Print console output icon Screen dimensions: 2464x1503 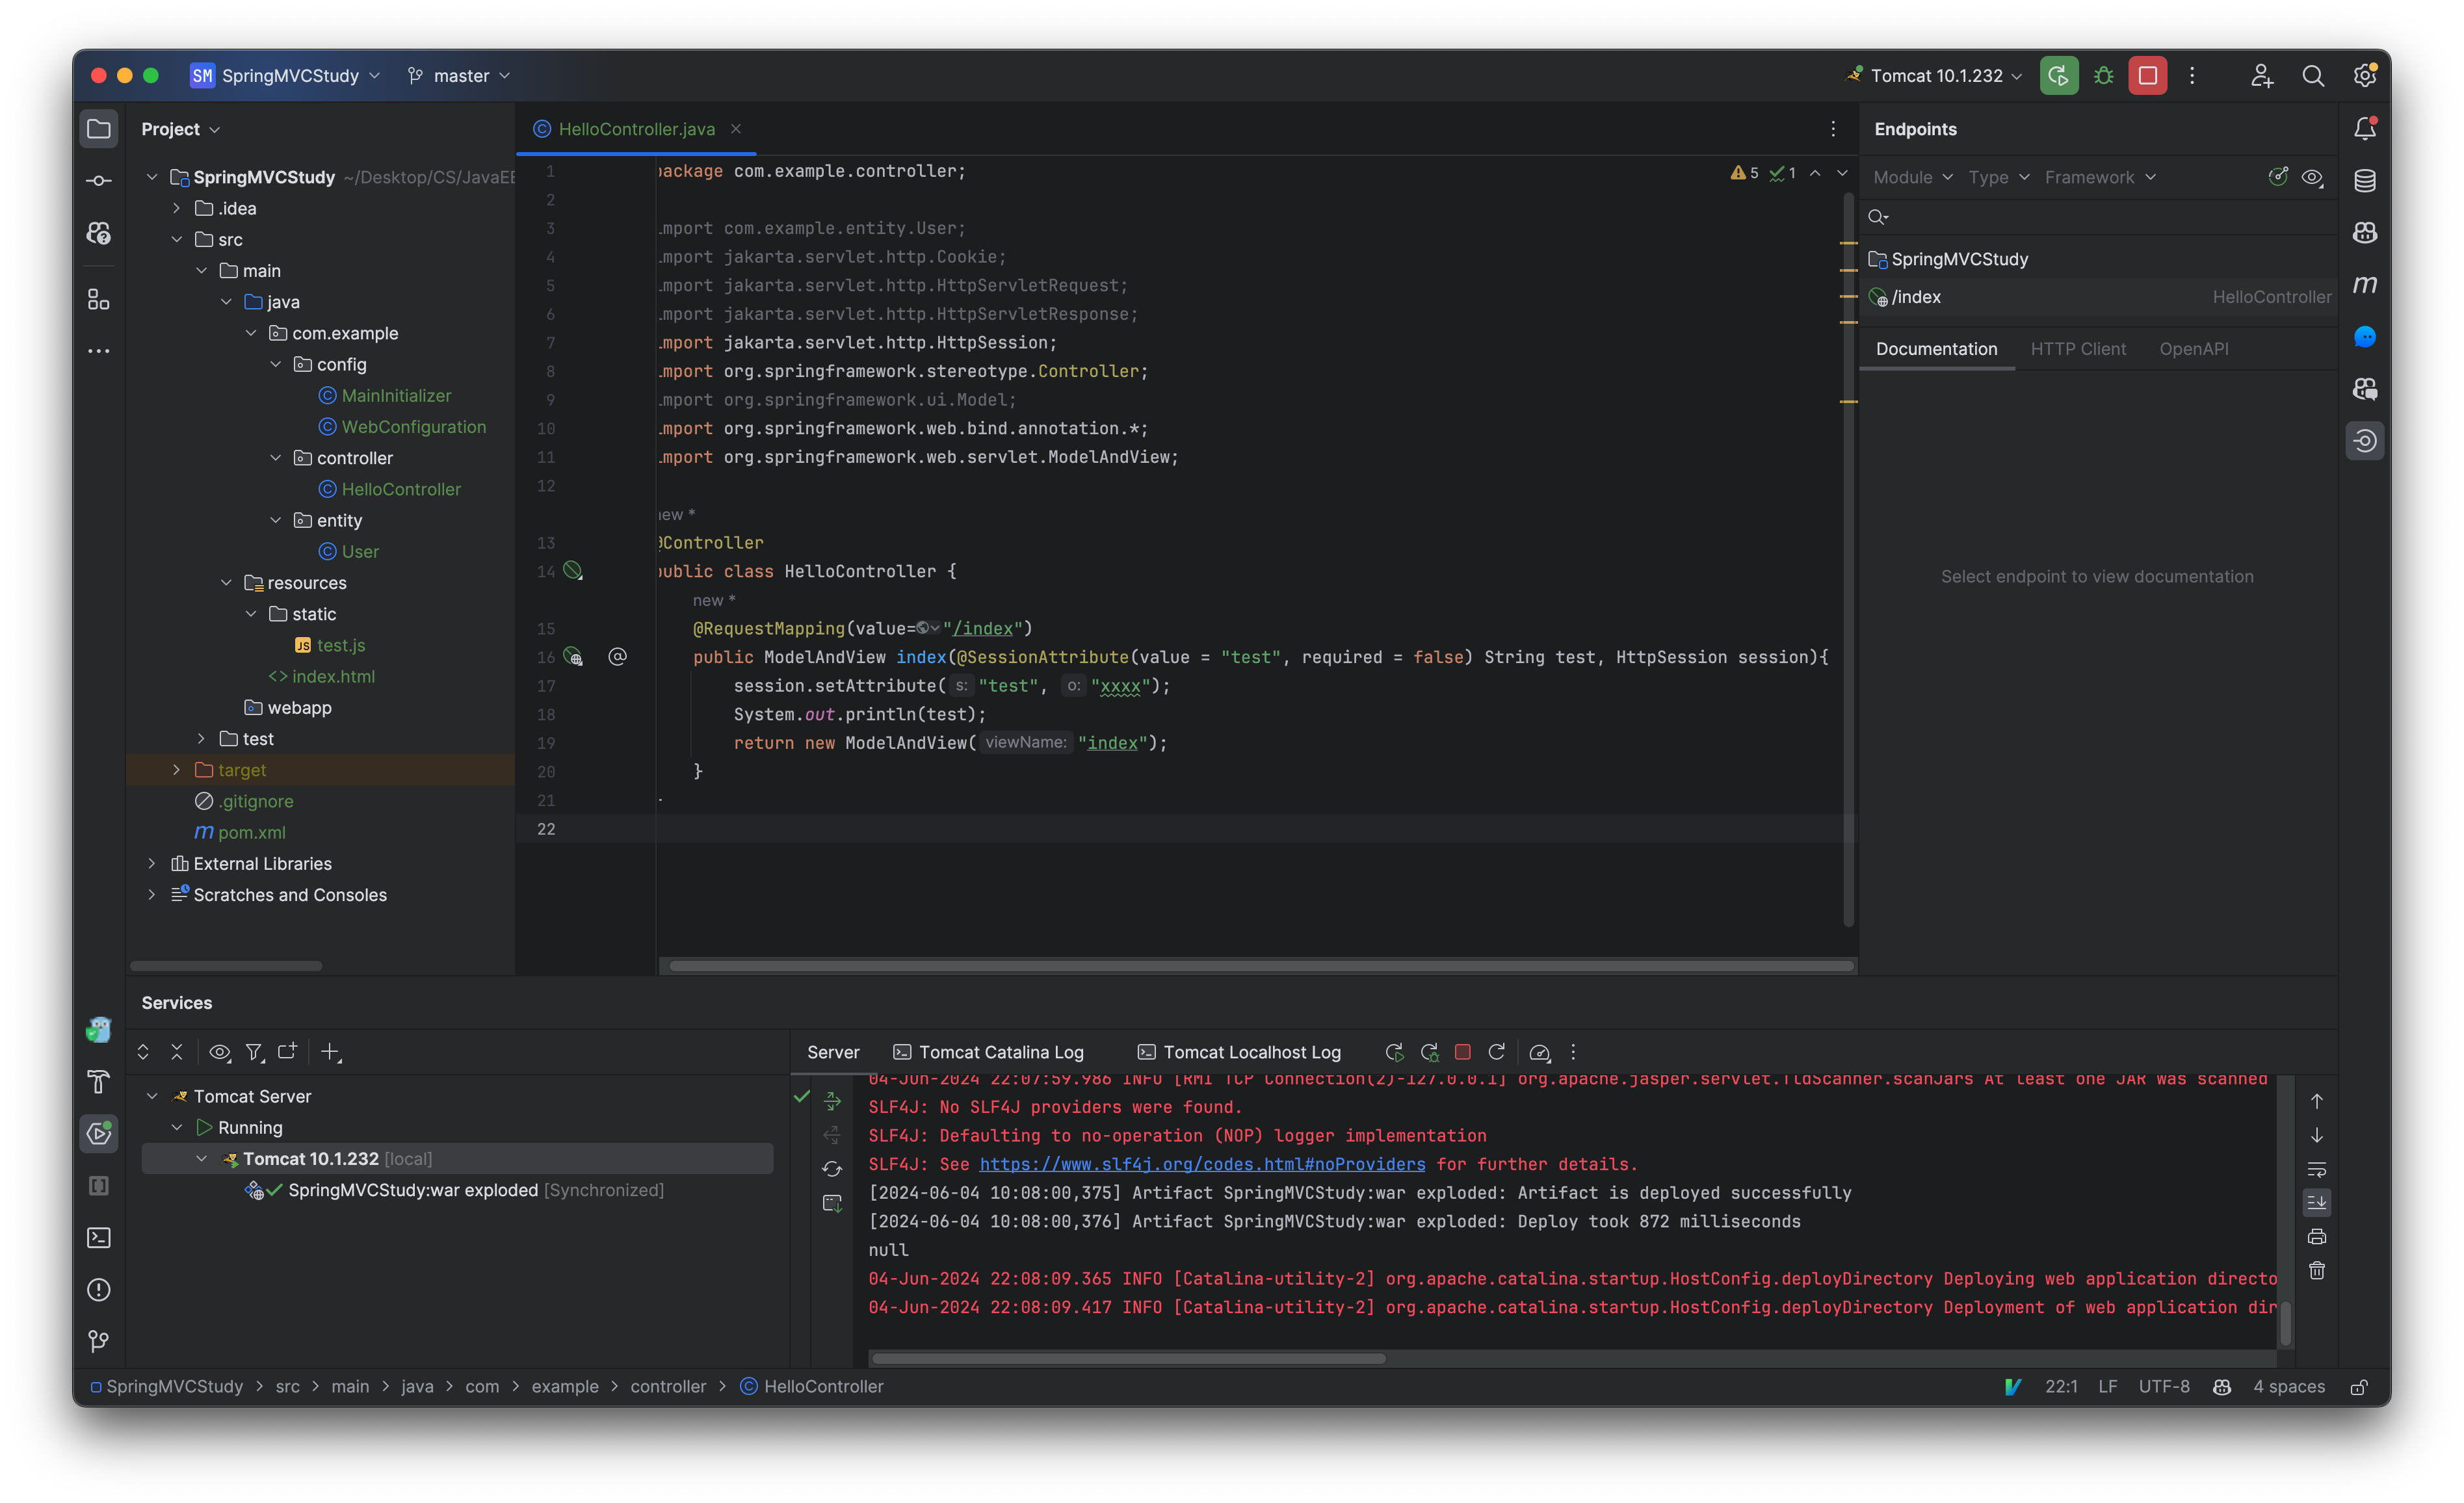pyautogui.click(x=2317, y=1237)
